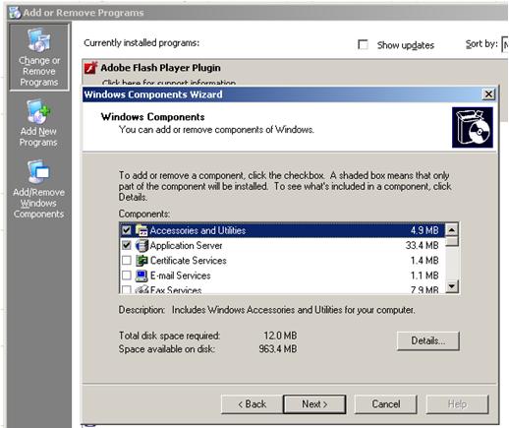This screenshot has height=428, width=509.
Task: Select the Adobe Flash Player Plugin entry
Action: pos(160,68)
